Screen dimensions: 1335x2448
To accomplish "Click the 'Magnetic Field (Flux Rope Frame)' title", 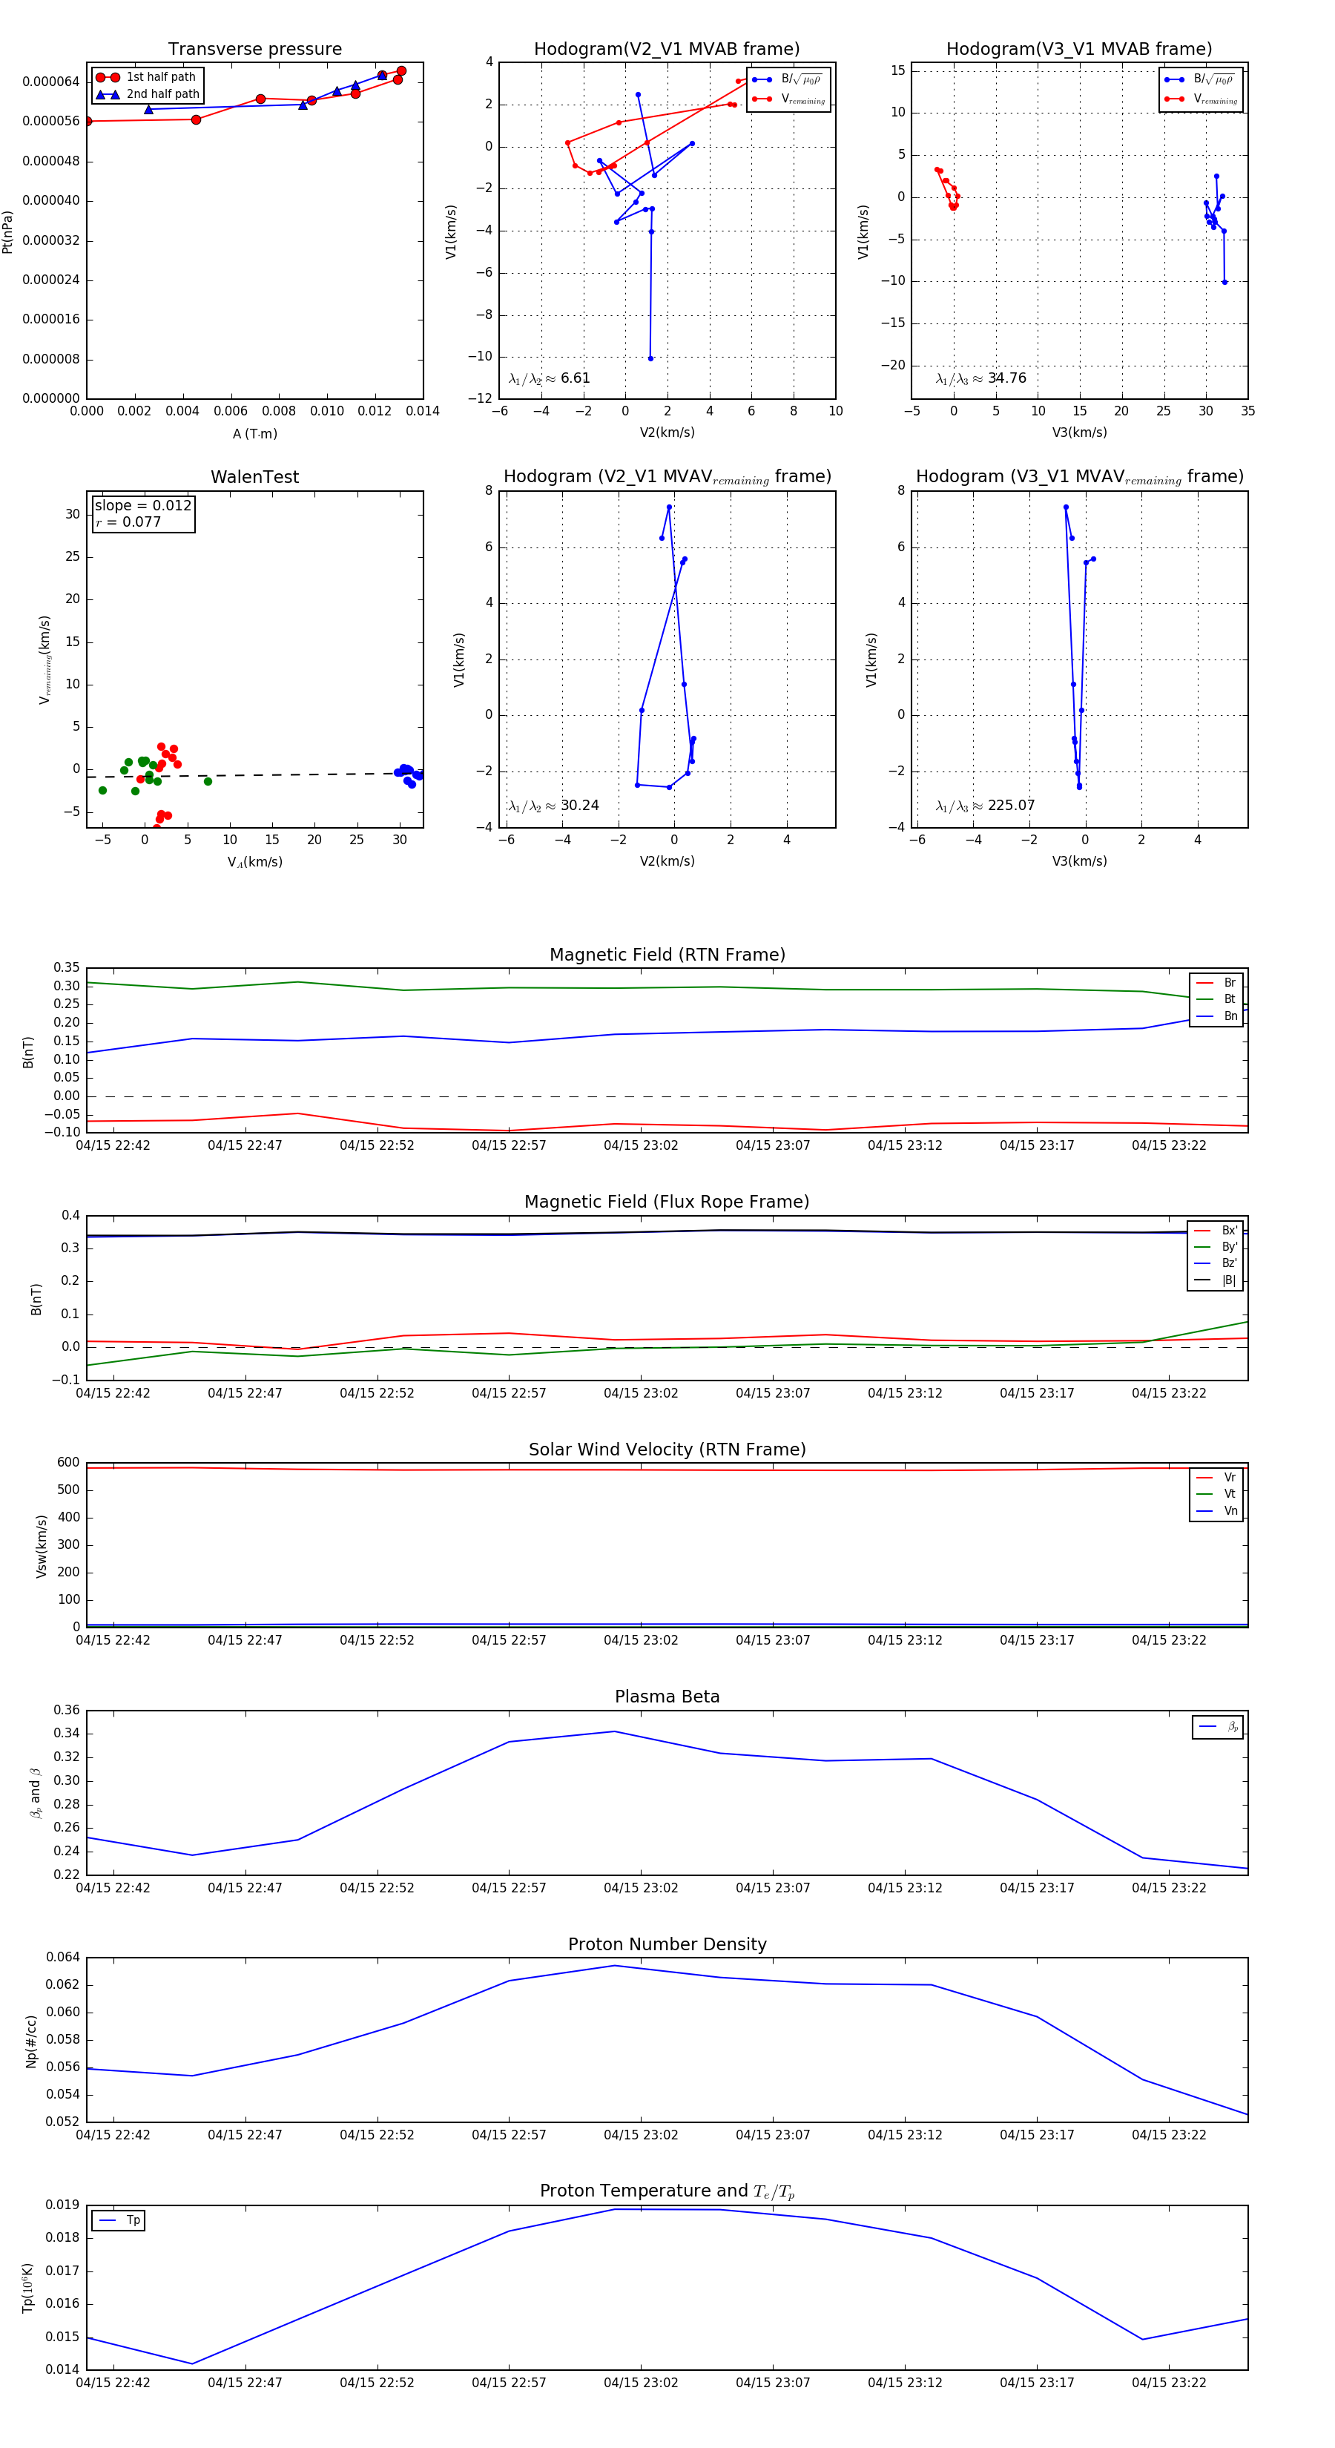I will click(x=667, y=1202).
